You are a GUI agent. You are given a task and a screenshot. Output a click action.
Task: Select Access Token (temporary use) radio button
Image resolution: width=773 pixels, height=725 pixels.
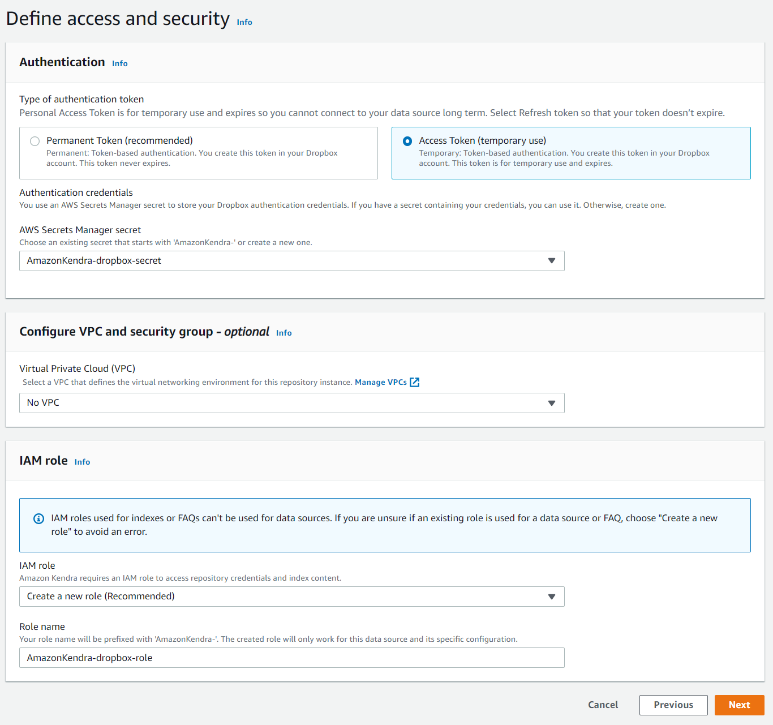(x=407, y=141)
